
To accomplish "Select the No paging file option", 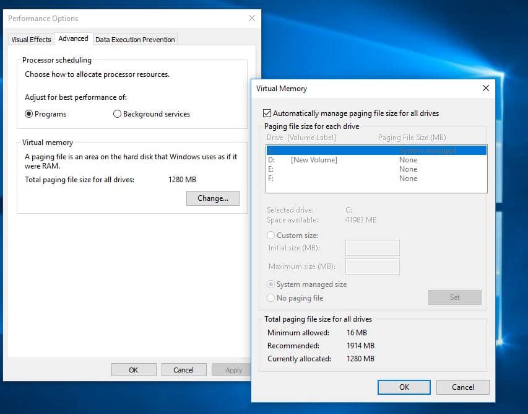I will coord(270,298).
